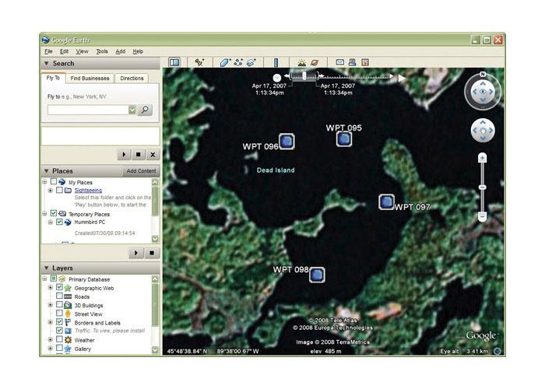Image resolution: width=545 pixels, height=389 pixels.
Task: Open the File menu
Action: (48, 51)
